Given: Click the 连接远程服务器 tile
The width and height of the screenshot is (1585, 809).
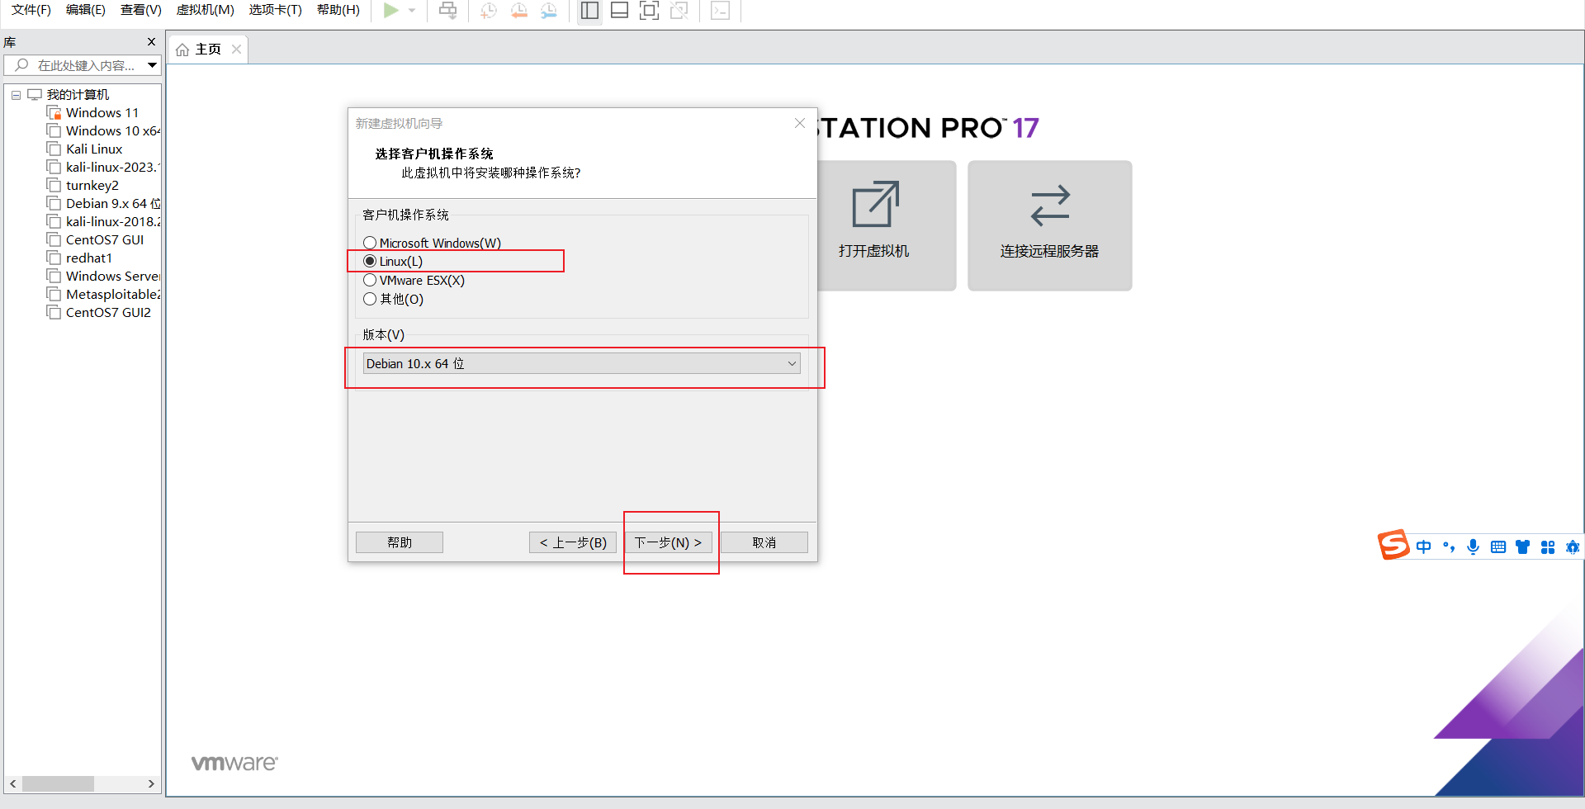Looking at the screenshot, I should click(1050, 225).
